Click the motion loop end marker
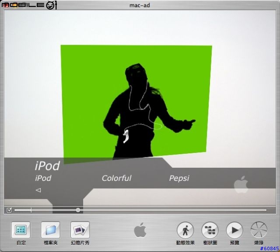 pyautogui.click(x=31, y=210)
